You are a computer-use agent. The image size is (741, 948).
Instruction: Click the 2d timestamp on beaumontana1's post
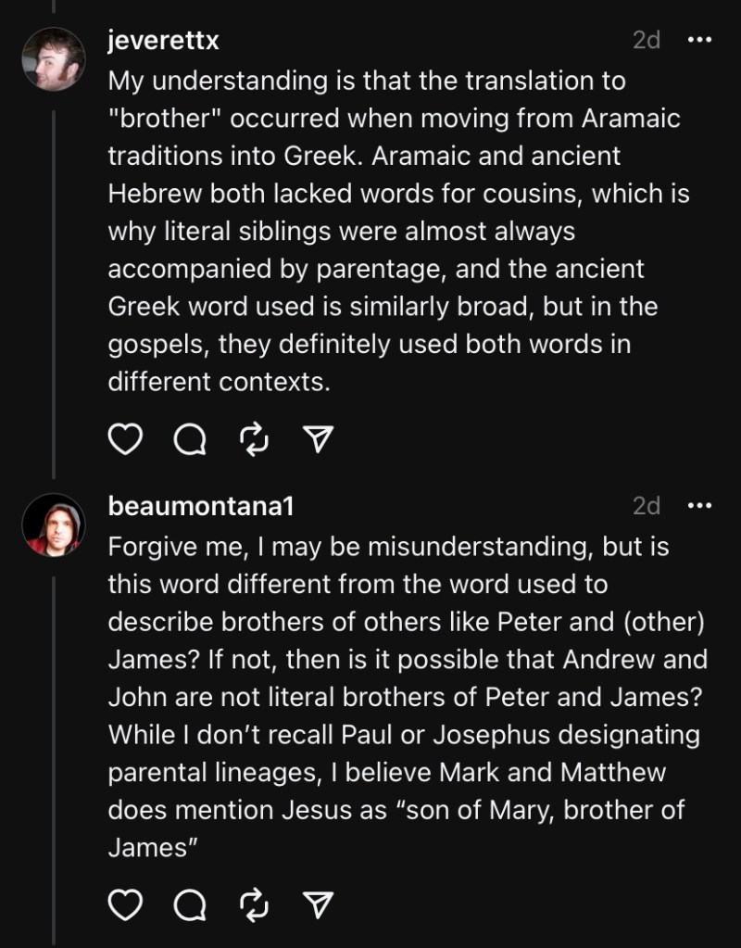pyautogui.click(x=647, y=506)
